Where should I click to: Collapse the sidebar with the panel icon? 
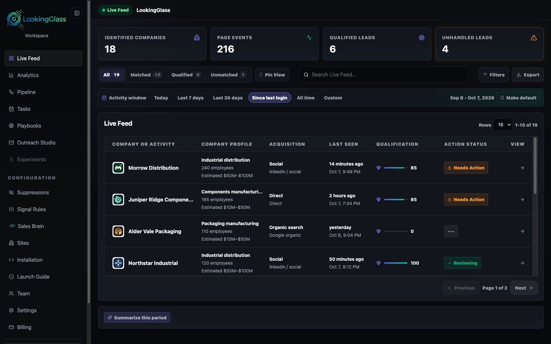coord(77,13)
